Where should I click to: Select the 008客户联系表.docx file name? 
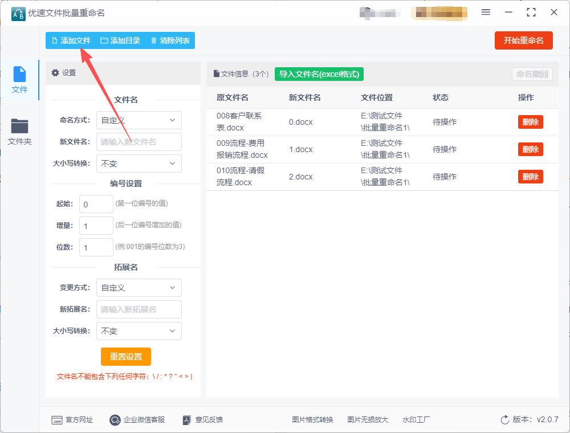click(x=239, y=122)
